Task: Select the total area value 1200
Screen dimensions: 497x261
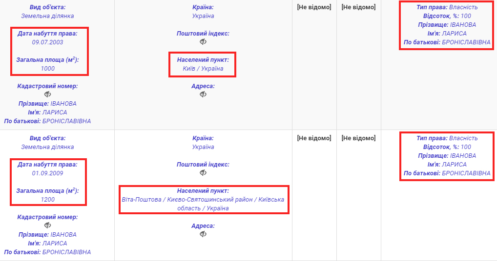Action: tap(47, 199)
